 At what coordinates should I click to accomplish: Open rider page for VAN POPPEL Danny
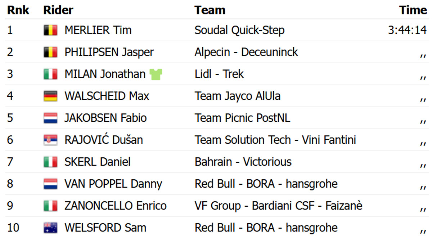point(113,184)
